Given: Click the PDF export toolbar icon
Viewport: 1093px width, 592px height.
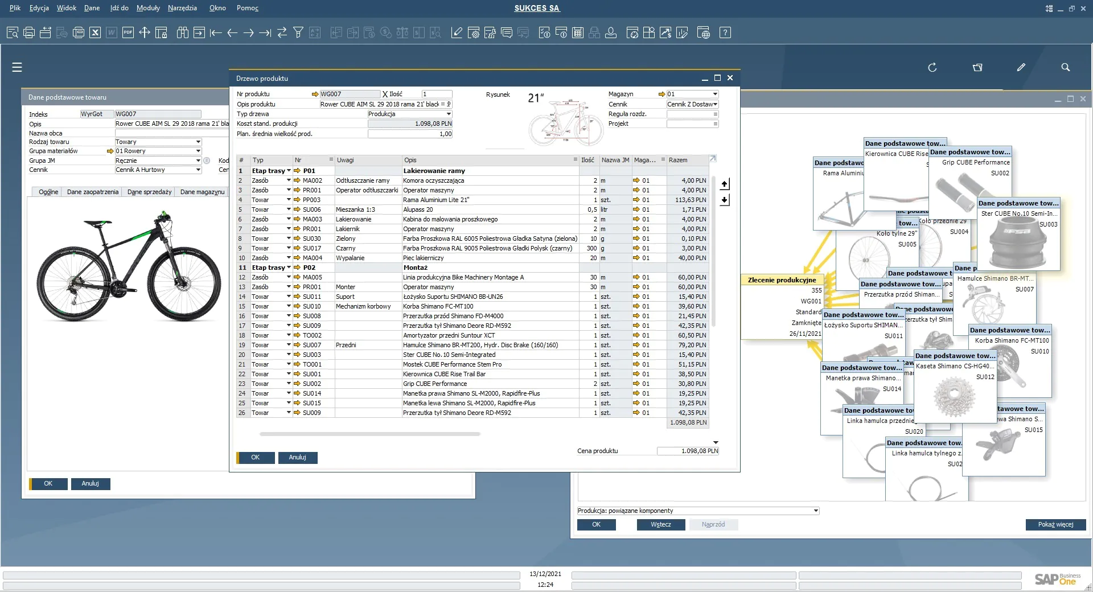Looking at the screenshot, I should [128, 33].
